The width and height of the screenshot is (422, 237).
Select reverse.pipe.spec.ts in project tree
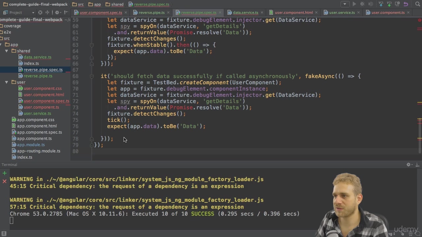pos(41,70)
